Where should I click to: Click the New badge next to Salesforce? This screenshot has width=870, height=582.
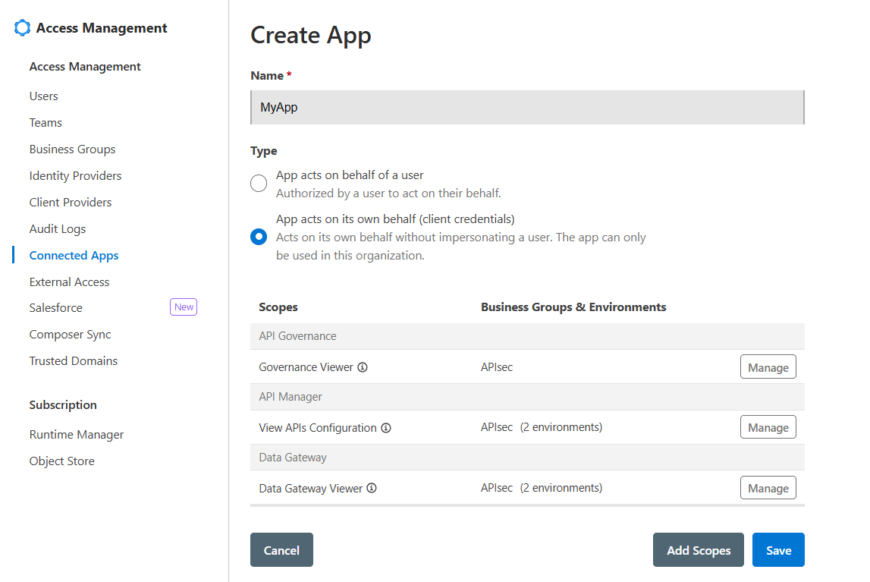pyautogui.click(x=183, y=307)
